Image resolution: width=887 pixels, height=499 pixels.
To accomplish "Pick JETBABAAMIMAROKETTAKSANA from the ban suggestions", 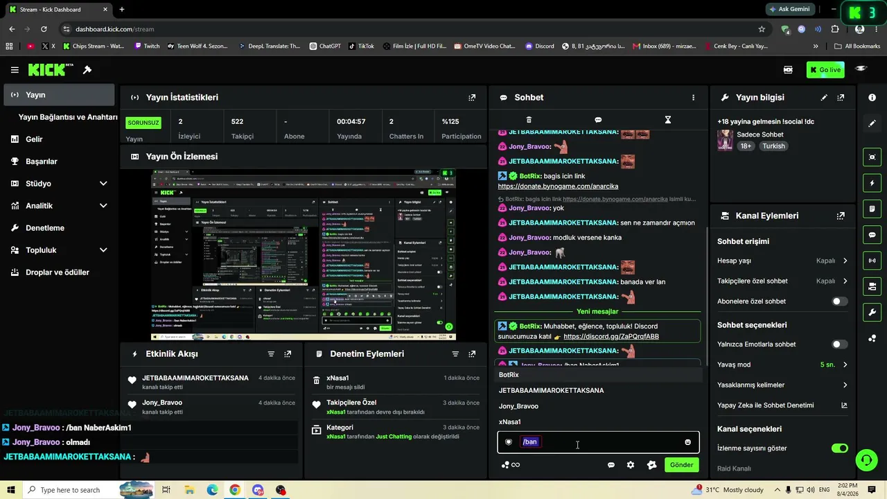I will click(x=599, y=391).
